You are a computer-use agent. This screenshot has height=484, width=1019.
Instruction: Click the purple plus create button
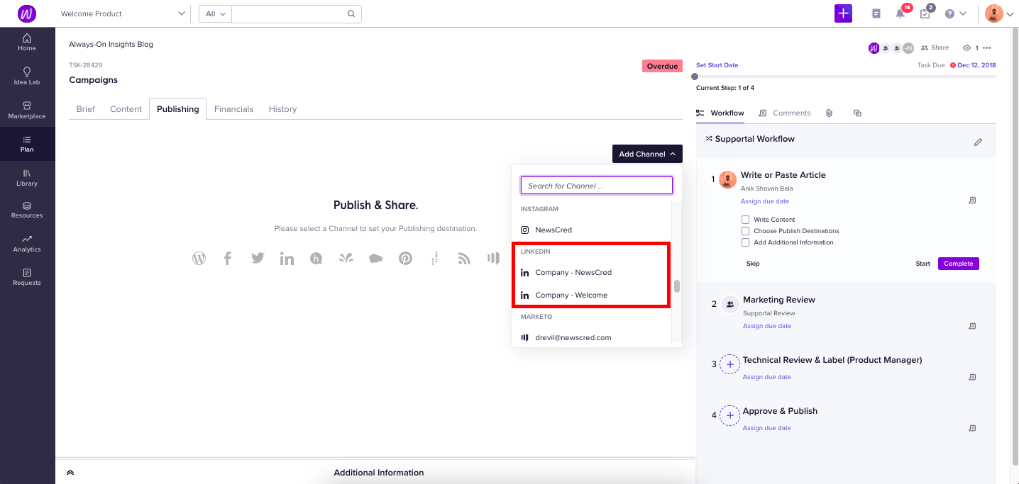[x=843, y=13]
